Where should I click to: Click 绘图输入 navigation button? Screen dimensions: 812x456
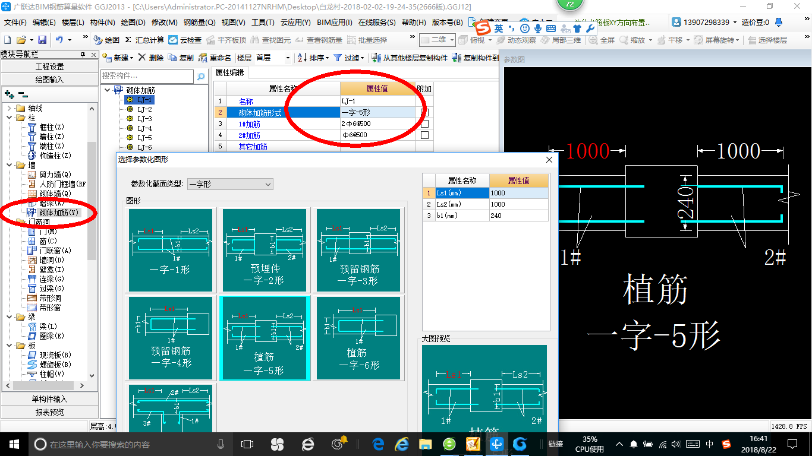pyautogui.click(x=49, y=79)
